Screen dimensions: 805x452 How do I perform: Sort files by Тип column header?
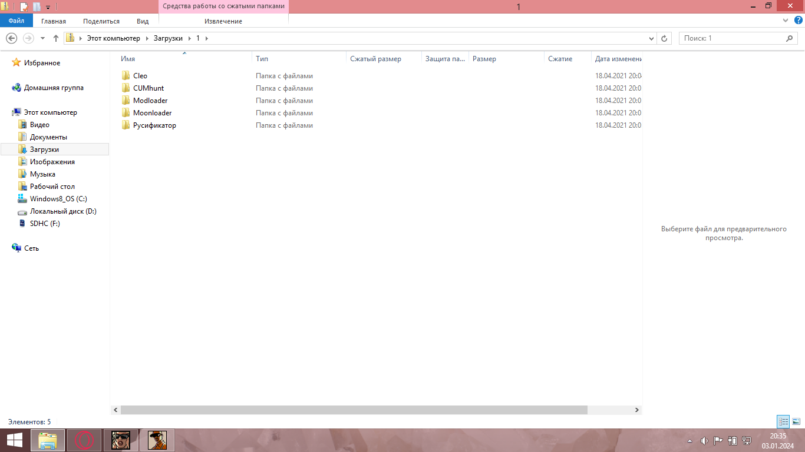(262, 59)
